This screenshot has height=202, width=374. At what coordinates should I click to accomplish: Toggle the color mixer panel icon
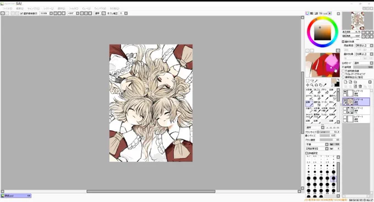click(x=321, y=13)
